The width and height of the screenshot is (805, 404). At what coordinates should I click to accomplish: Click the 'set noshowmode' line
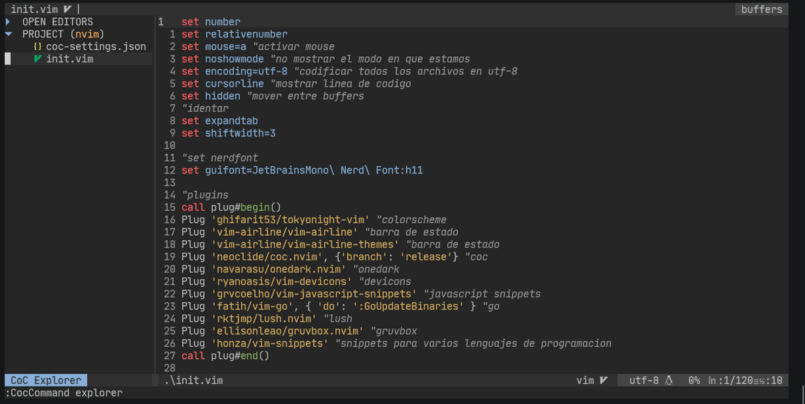click(325, 59)
